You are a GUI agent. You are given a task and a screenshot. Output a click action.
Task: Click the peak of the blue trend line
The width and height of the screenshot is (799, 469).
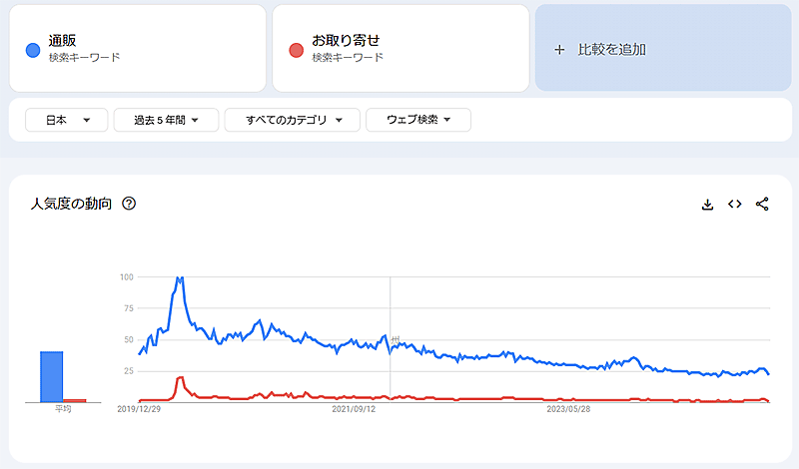point(180,278)
